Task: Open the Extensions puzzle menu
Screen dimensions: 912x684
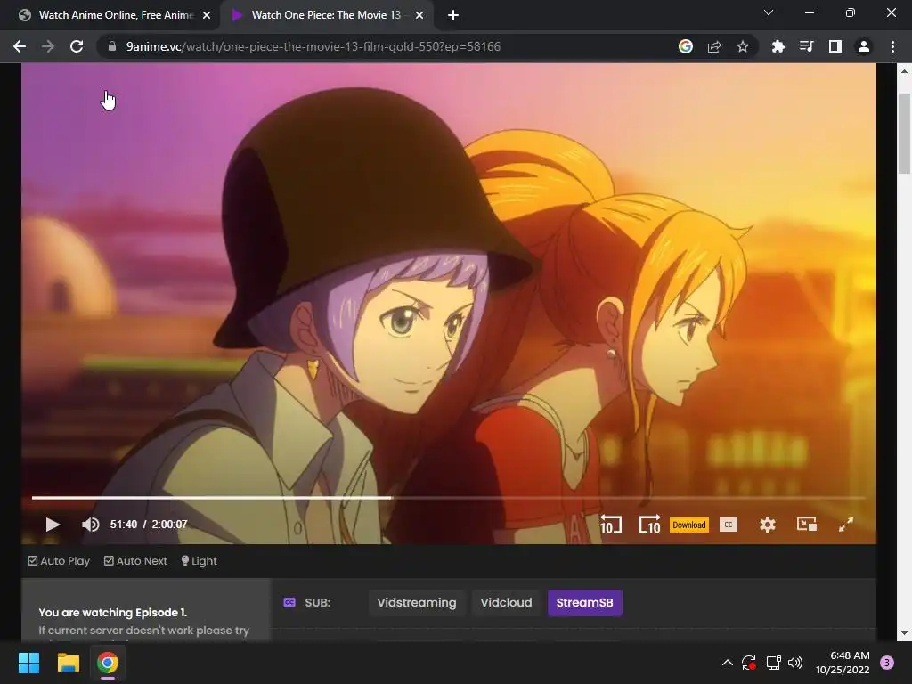Action: point(778,46)
